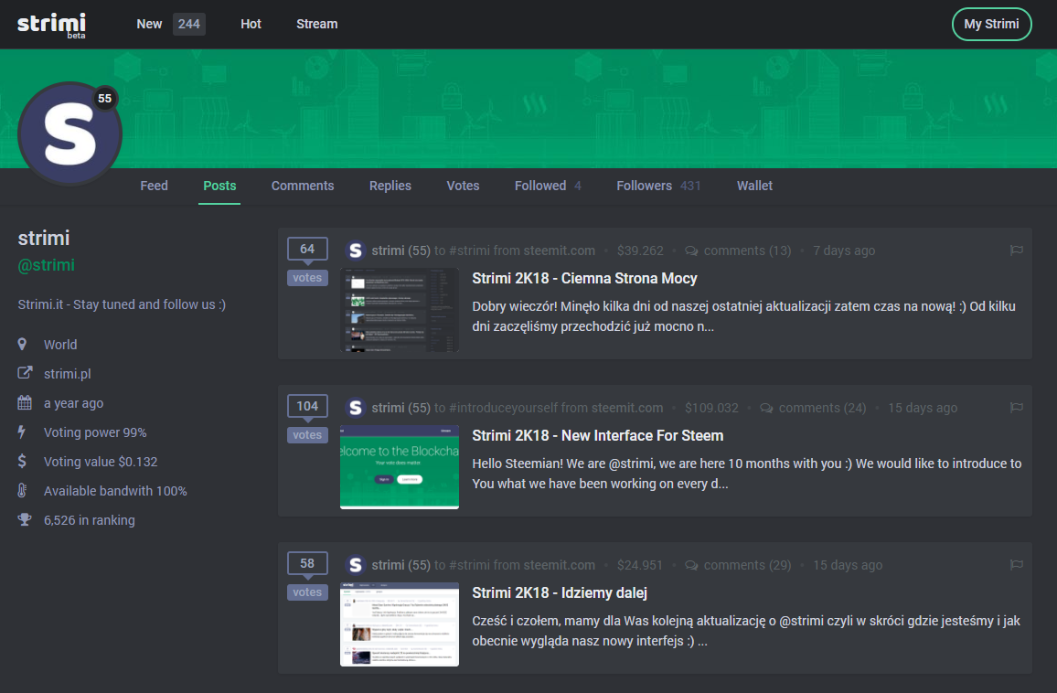
Task: Open comments (13) link
Action: 748,251
